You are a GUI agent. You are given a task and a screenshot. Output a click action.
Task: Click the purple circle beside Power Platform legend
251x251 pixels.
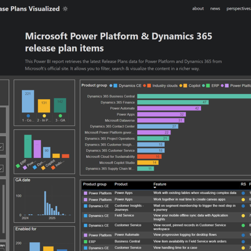point(222,86)
